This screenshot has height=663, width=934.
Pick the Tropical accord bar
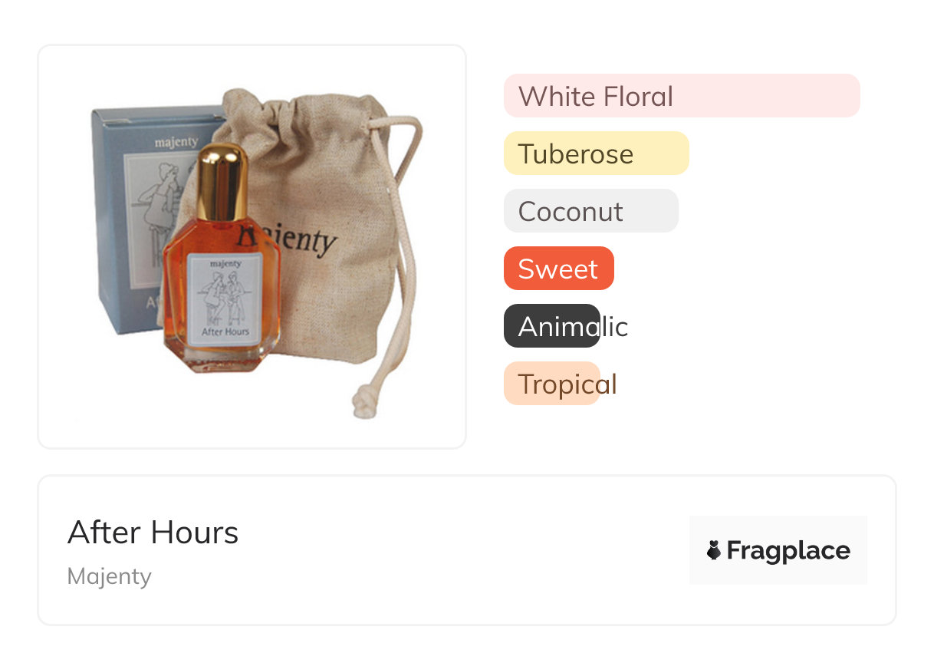pos(552,384)
